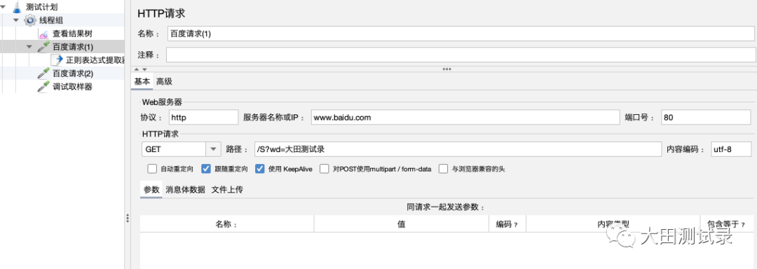Image resolution: width=757 pixels, height=269 pixels.
Task: Disable the 使用 KeepAlive checkbox
Action: [260, 169]
